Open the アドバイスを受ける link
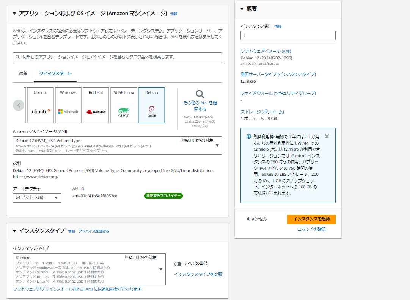The height and width of the screenshot is (300, 410). click(x=94, y=231)
